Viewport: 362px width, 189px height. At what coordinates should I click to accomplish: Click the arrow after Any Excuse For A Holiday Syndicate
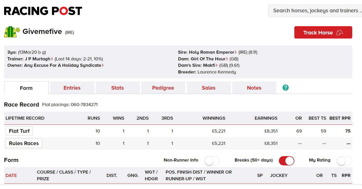click(103, 65)
